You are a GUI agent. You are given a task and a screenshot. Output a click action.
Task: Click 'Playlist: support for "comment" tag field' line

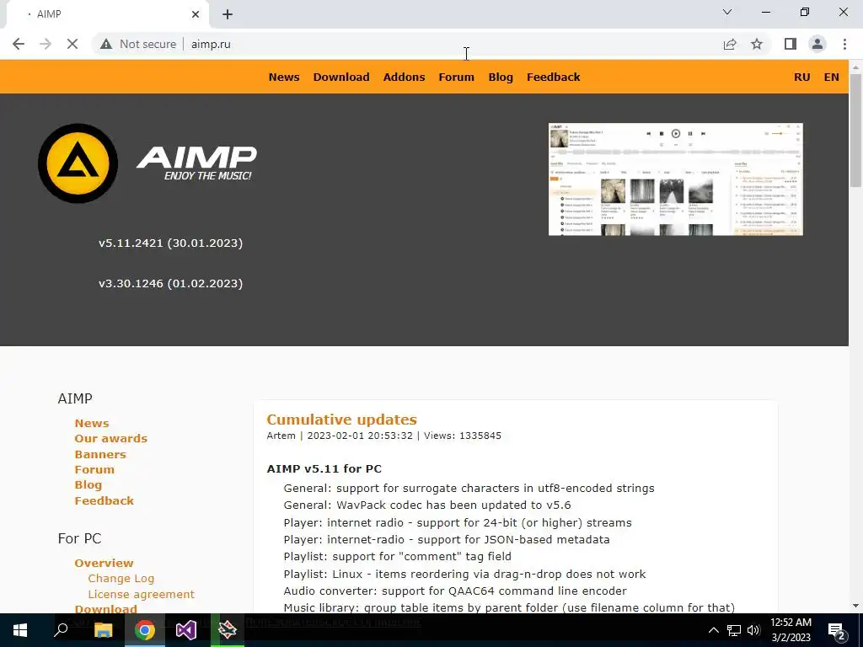point(398,556)
